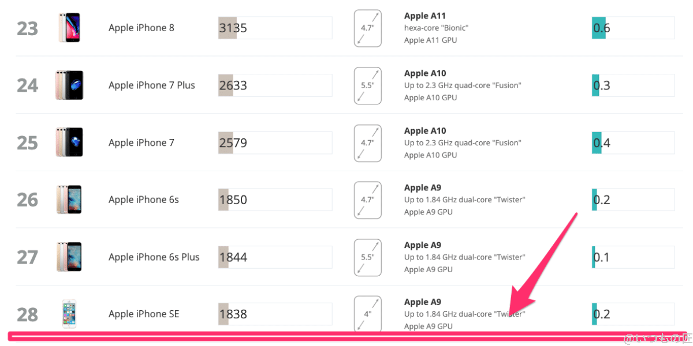Image resolution: width=693 pixels, height=346 pixels.
Task: Click the 0.2 GPU score box for iPhone 6s
Action: point(632,199)
